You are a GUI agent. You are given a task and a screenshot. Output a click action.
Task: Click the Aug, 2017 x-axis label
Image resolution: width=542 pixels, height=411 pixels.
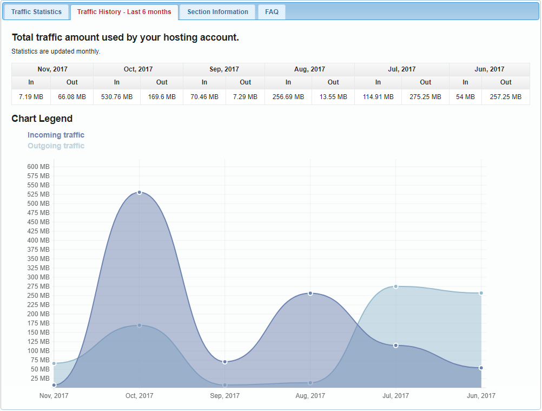coord(310,396)
